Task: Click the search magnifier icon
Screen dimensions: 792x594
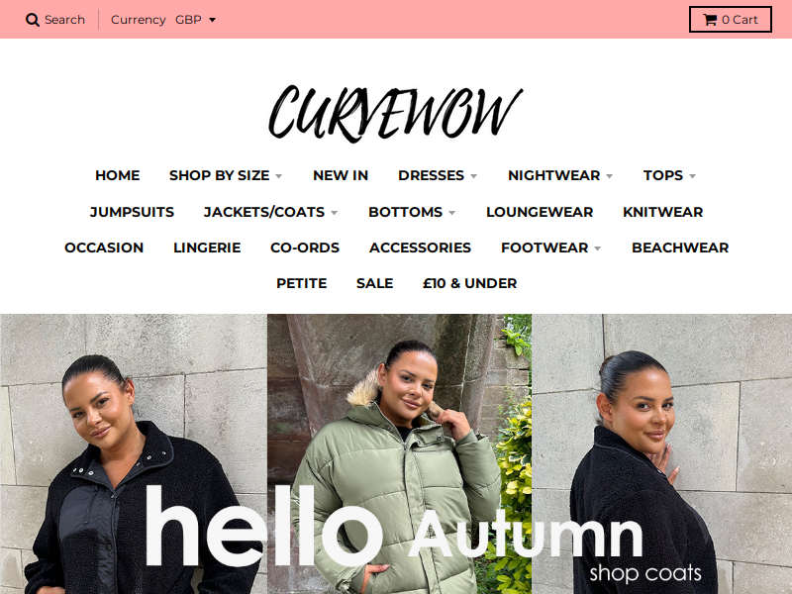Action: tap(33, 20)
